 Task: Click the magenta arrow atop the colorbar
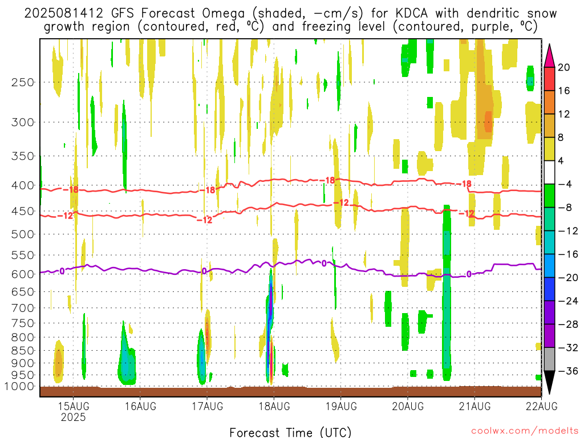pyautogui.click(x=549, y=56)
